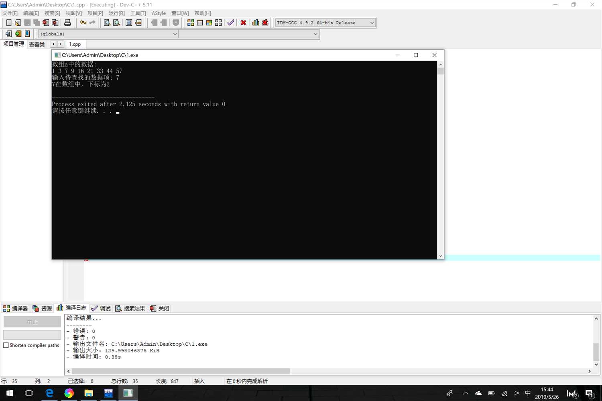Click the Compile icon with four colored squares
Image resolution: width=602 pixels, height=401 pixels.
click(191, 23)
